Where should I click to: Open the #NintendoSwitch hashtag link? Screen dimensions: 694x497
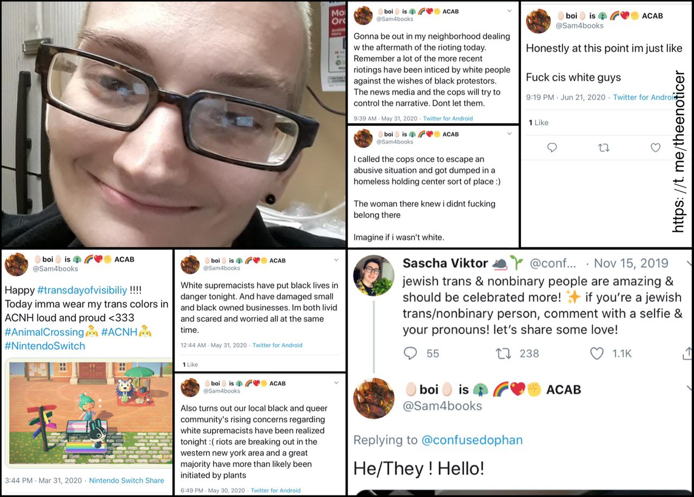click(45, 346)
